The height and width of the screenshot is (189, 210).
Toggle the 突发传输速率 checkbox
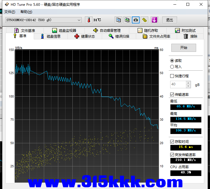[x=172, y=155]
